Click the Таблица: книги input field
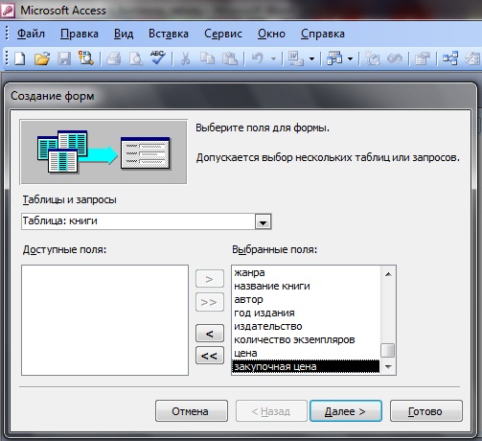Screen dimensions: 482x441 point(138,221)
